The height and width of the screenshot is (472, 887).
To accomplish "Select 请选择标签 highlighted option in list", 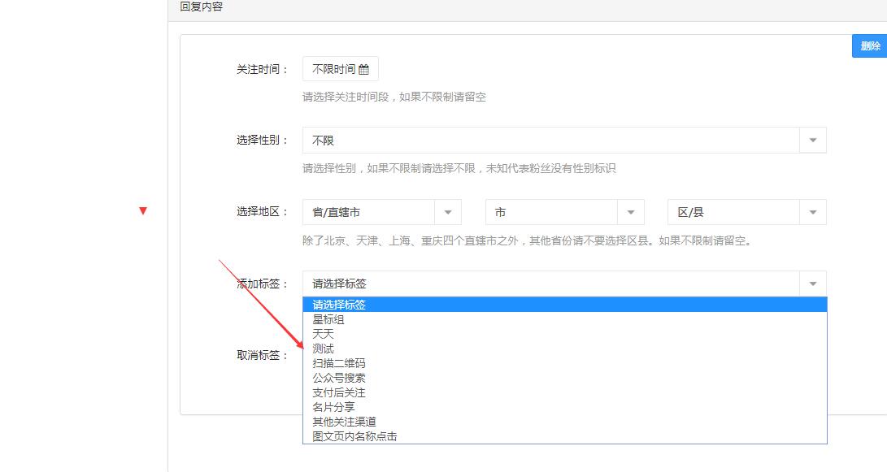I will 339,305.
